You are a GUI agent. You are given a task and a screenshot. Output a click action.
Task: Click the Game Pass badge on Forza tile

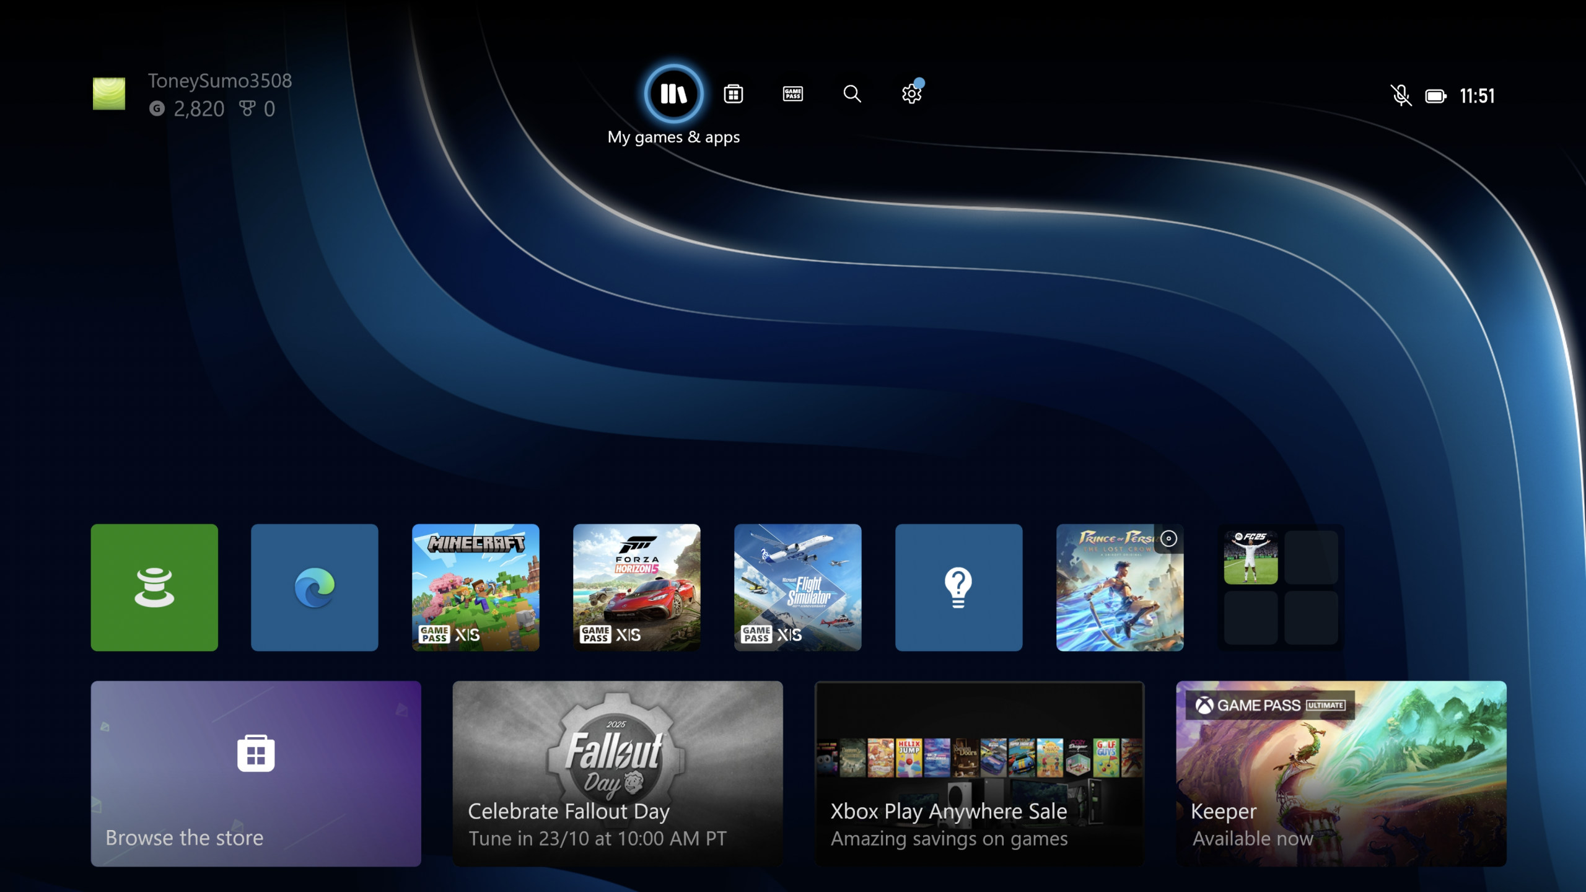595,634
